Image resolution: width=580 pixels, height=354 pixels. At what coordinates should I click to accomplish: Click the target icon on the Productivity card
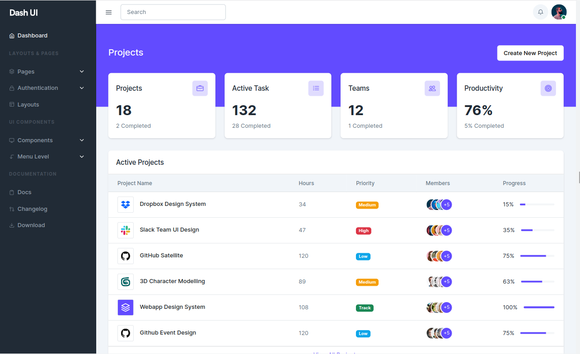[x=548, y=88]
